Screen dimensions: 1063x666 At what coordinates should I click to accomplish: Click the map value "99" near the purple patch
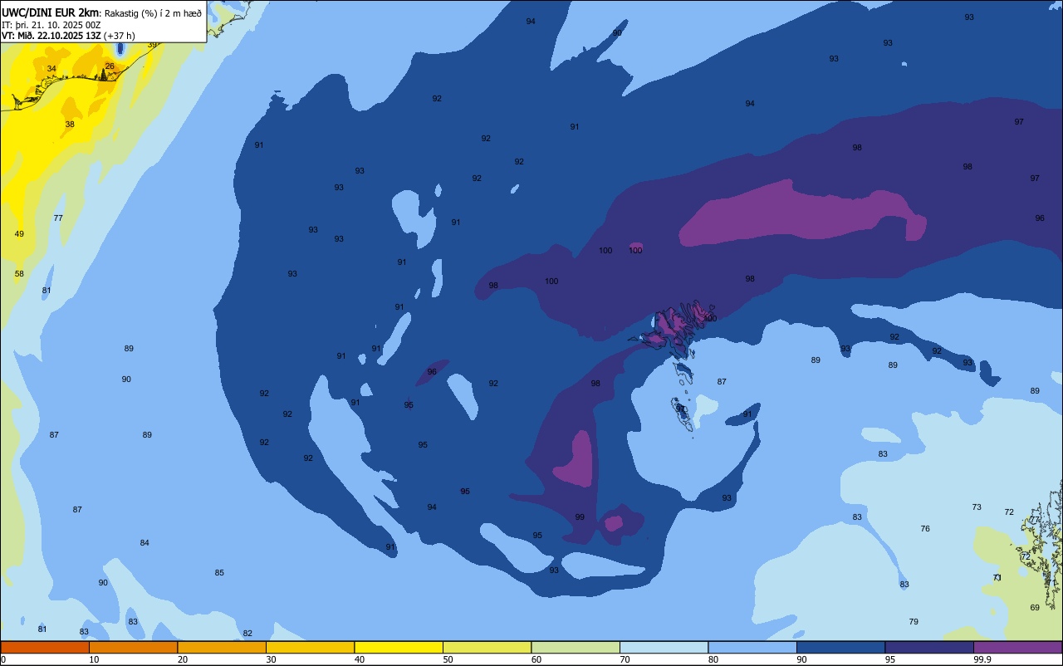(580, 517)
